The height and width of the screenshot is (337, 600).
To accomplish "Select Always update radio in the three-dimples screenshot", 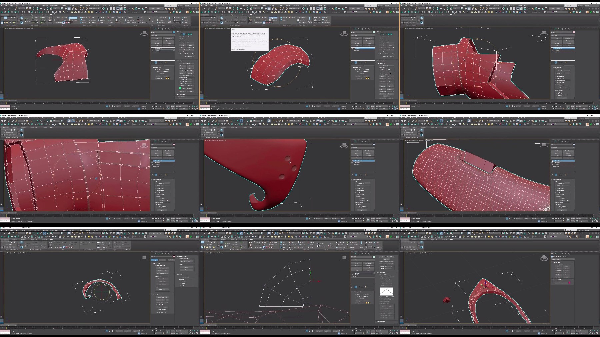I will (x=357, y=204).
